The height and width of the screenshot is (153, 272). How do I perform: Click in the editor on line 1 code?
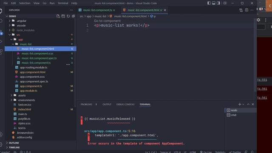[x=122, y=25]
